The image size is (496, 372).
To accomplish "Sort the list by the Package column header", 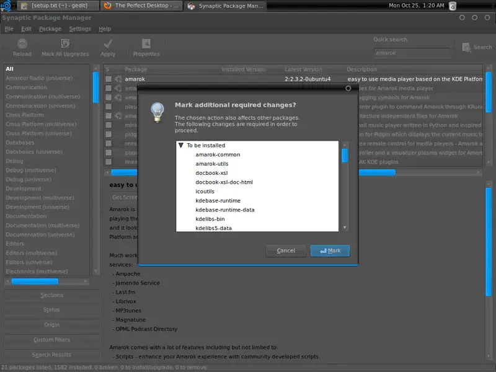I will pyautogui.click(x=171, y=69).
